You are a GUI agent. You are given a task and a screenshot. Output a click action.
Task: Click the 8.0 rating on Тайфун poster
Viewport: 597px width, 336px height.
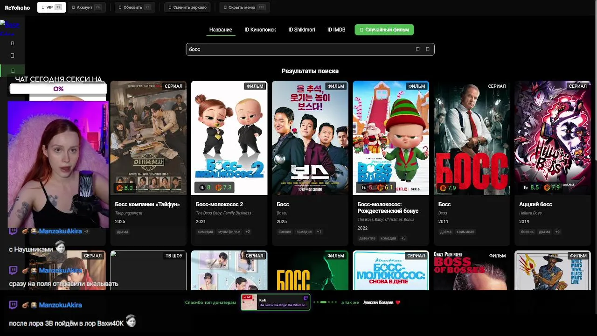coord(125,188)
